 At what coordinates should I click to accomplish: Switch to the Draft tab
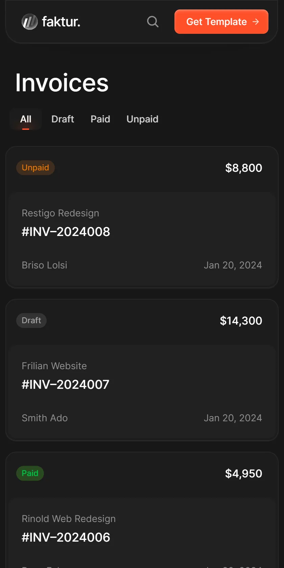63,119
